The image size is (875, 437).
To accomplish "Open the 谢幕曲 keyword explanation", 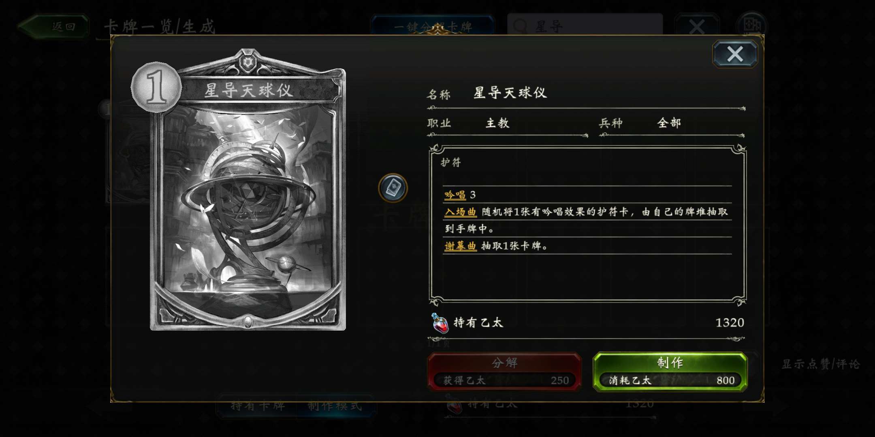I will tap(460, 246).
